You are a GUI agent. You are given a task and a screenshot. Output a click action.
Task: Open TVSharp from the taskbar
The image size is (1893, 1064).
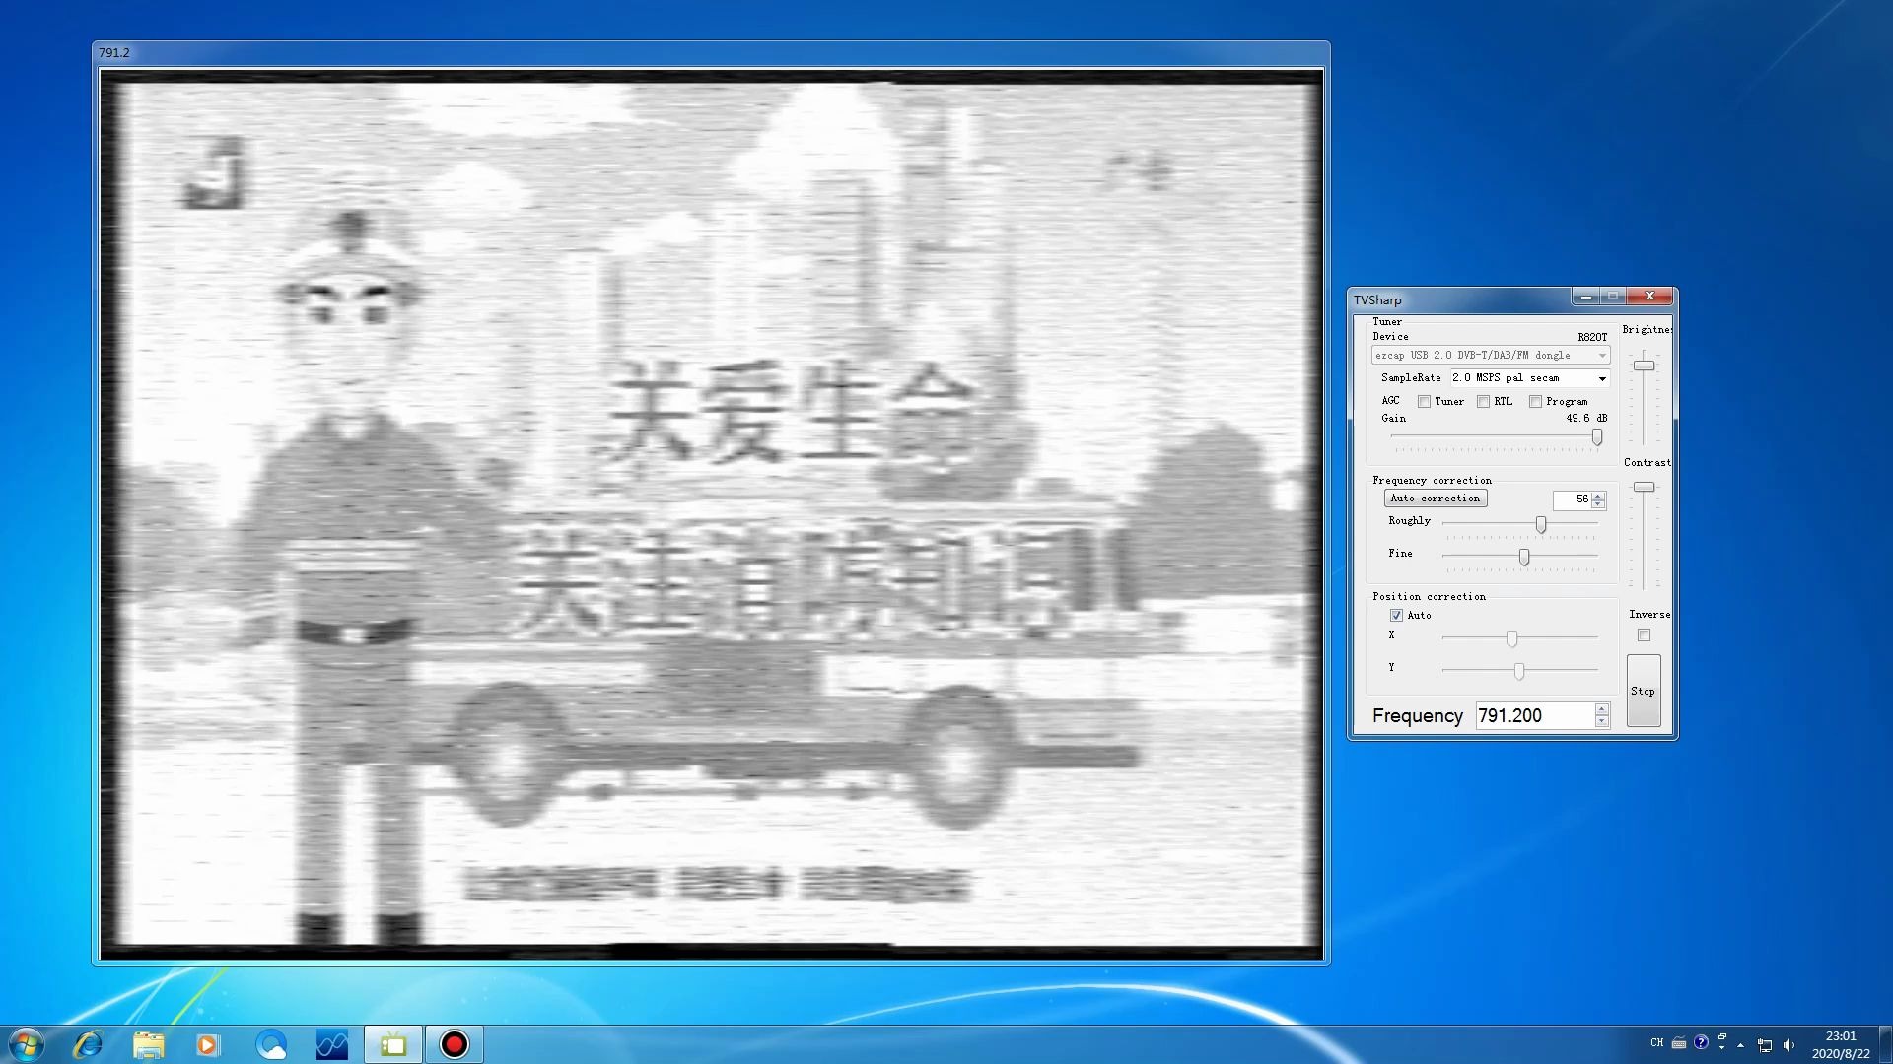click(x=392, y=1043)
